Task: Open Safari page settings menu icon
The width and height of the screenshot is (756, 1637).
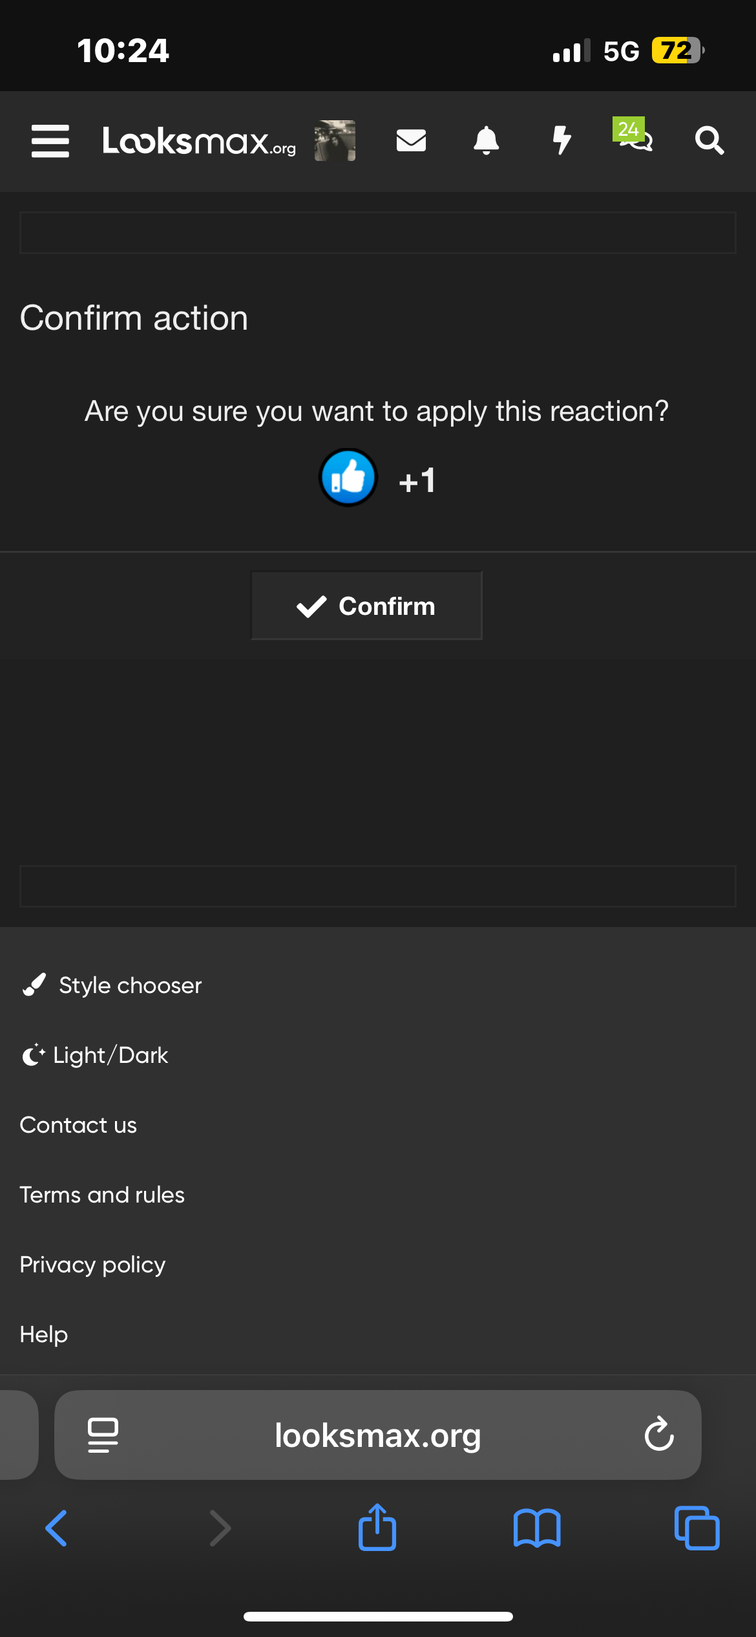Action: [x=103, y=1435]
